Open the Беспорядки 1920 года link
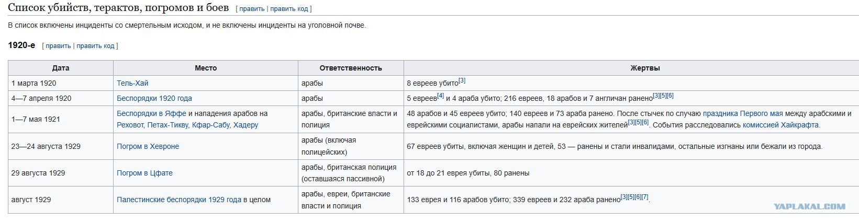Screen dimensions: 859x222 click(154, 98)
